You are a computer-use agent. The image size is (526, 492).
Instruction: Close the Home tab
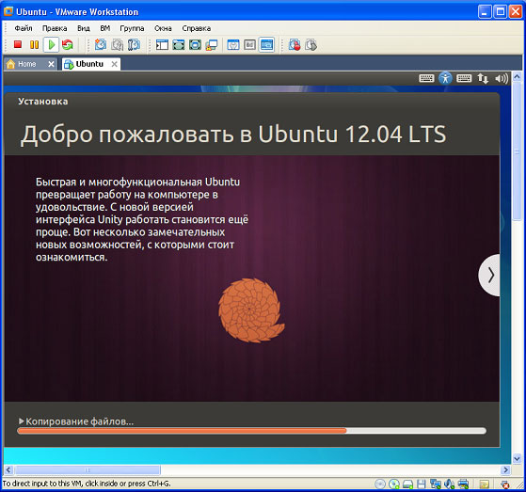pyautogui.click(x=51, y=64)
